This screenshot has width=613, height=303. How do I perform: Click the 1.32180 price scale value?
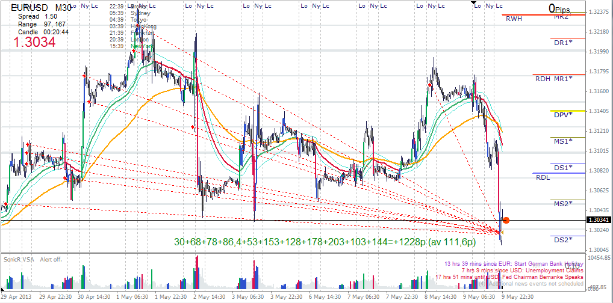point(600,32)
